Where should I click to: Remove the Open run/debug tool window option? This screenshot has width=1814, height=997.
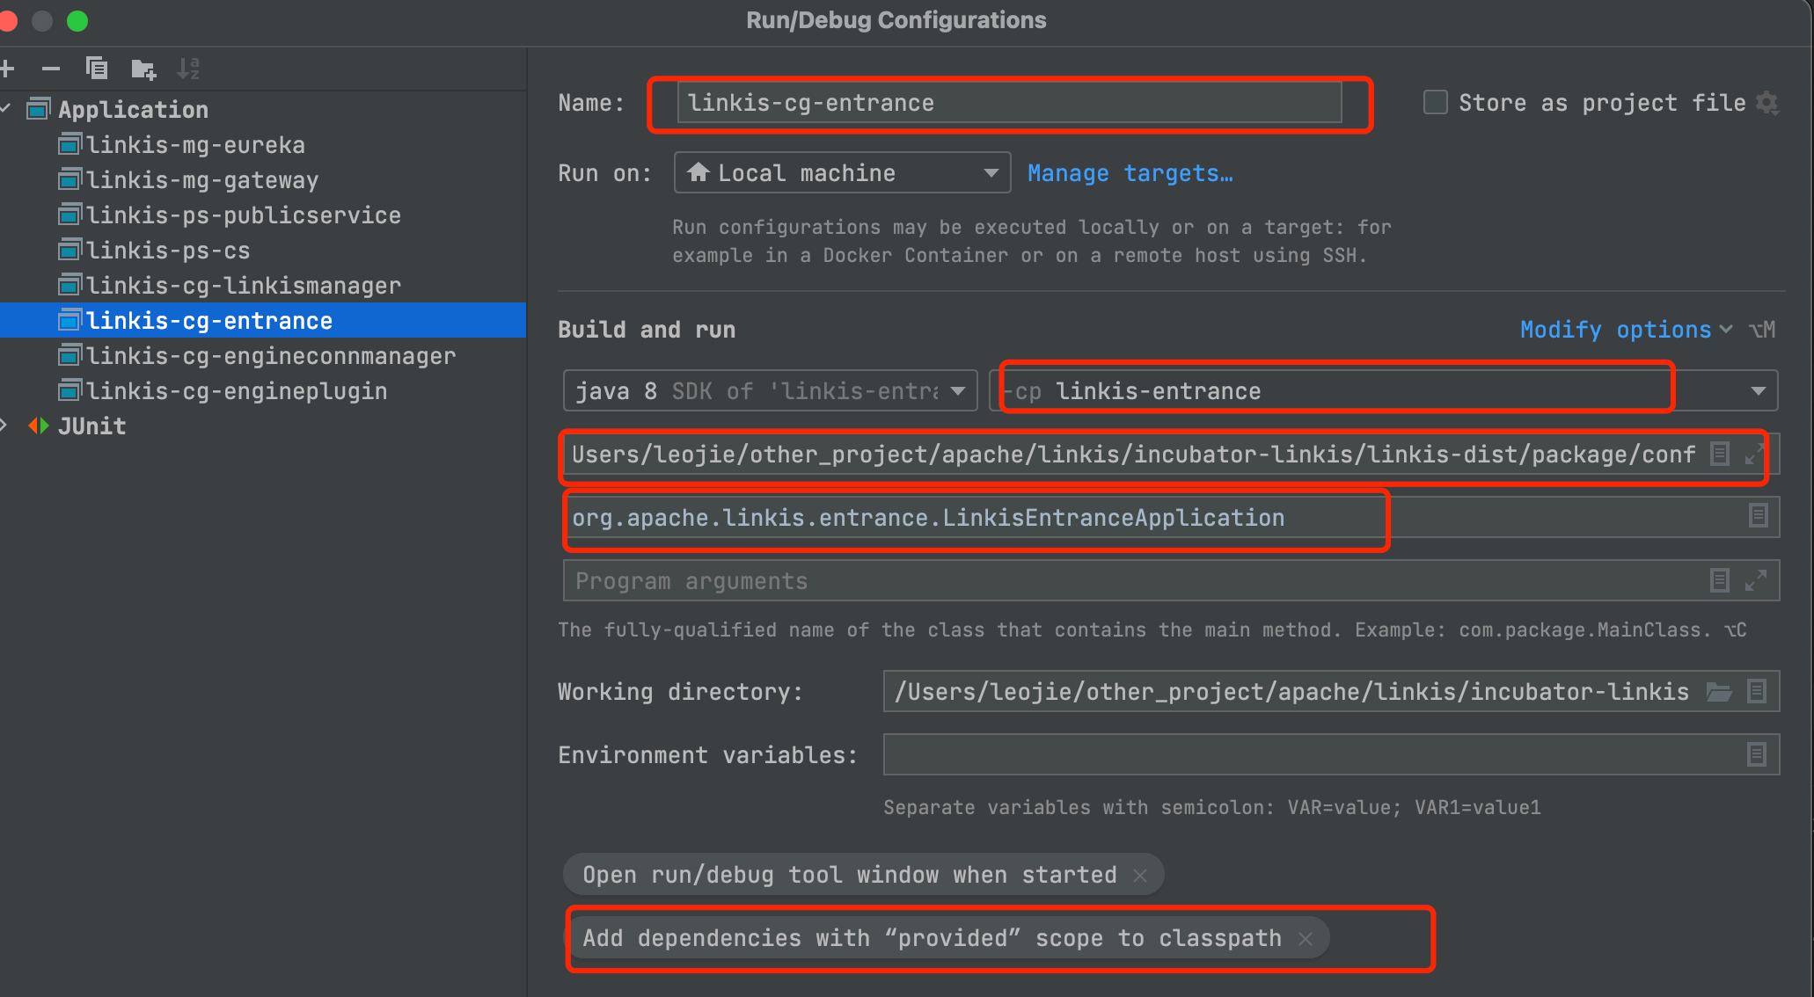click(x=1140, y=876)
